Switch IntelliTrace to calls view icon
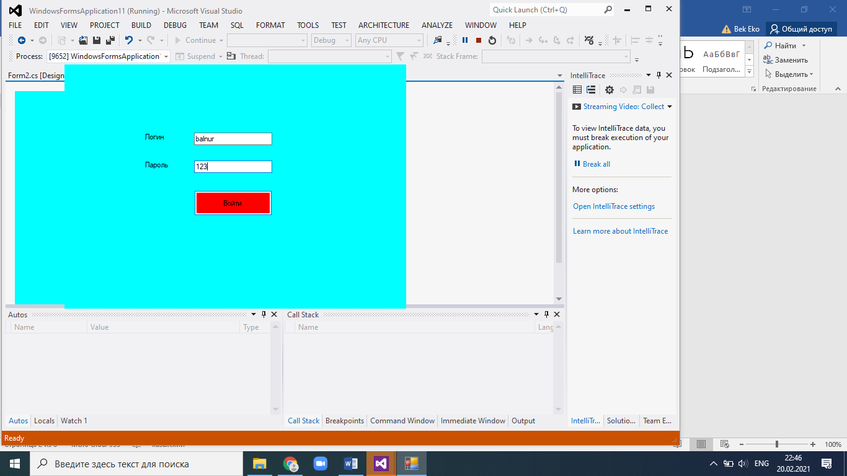The height and width of the screenshot is (476, 847). click(591, 90)
